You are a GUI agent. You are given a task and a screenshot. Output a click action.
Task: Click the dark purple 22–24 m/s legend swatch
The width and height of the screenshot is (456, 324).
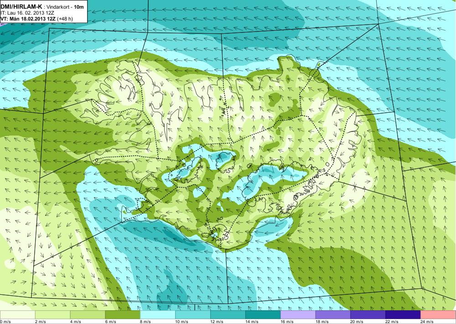coord(403,315)
